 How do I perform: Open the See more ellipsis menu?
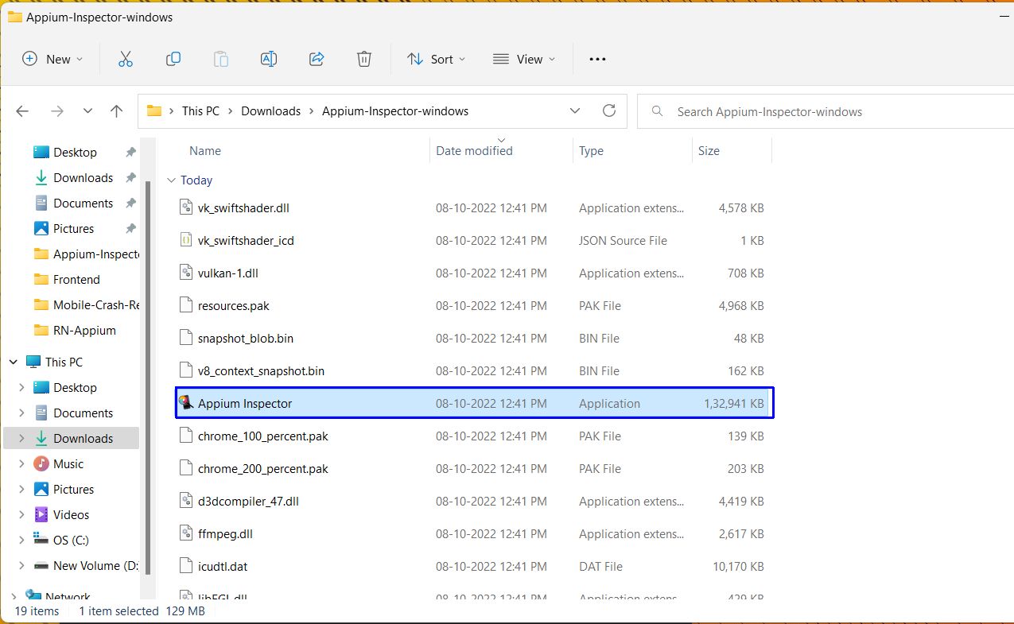click(597, 59)
